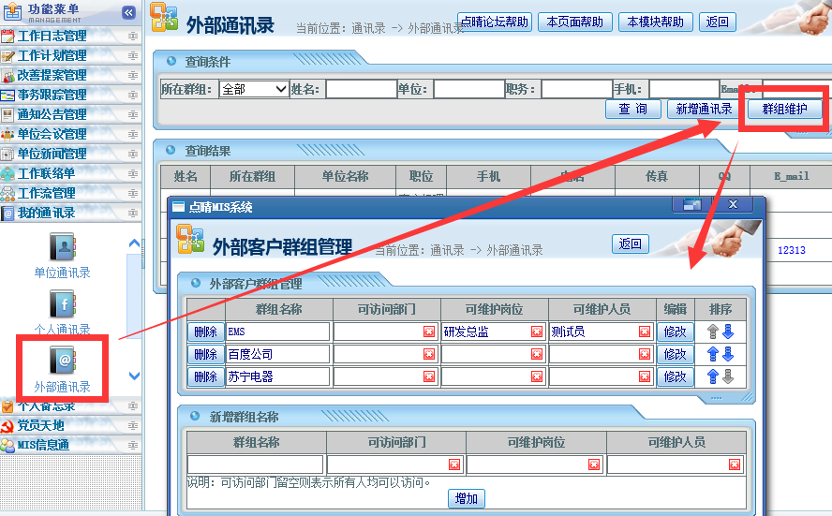Screen dimensions: 832x516
Task: Clear 可维护岗位 研发总监 with red X icon
Action: [x=537, y=332]
